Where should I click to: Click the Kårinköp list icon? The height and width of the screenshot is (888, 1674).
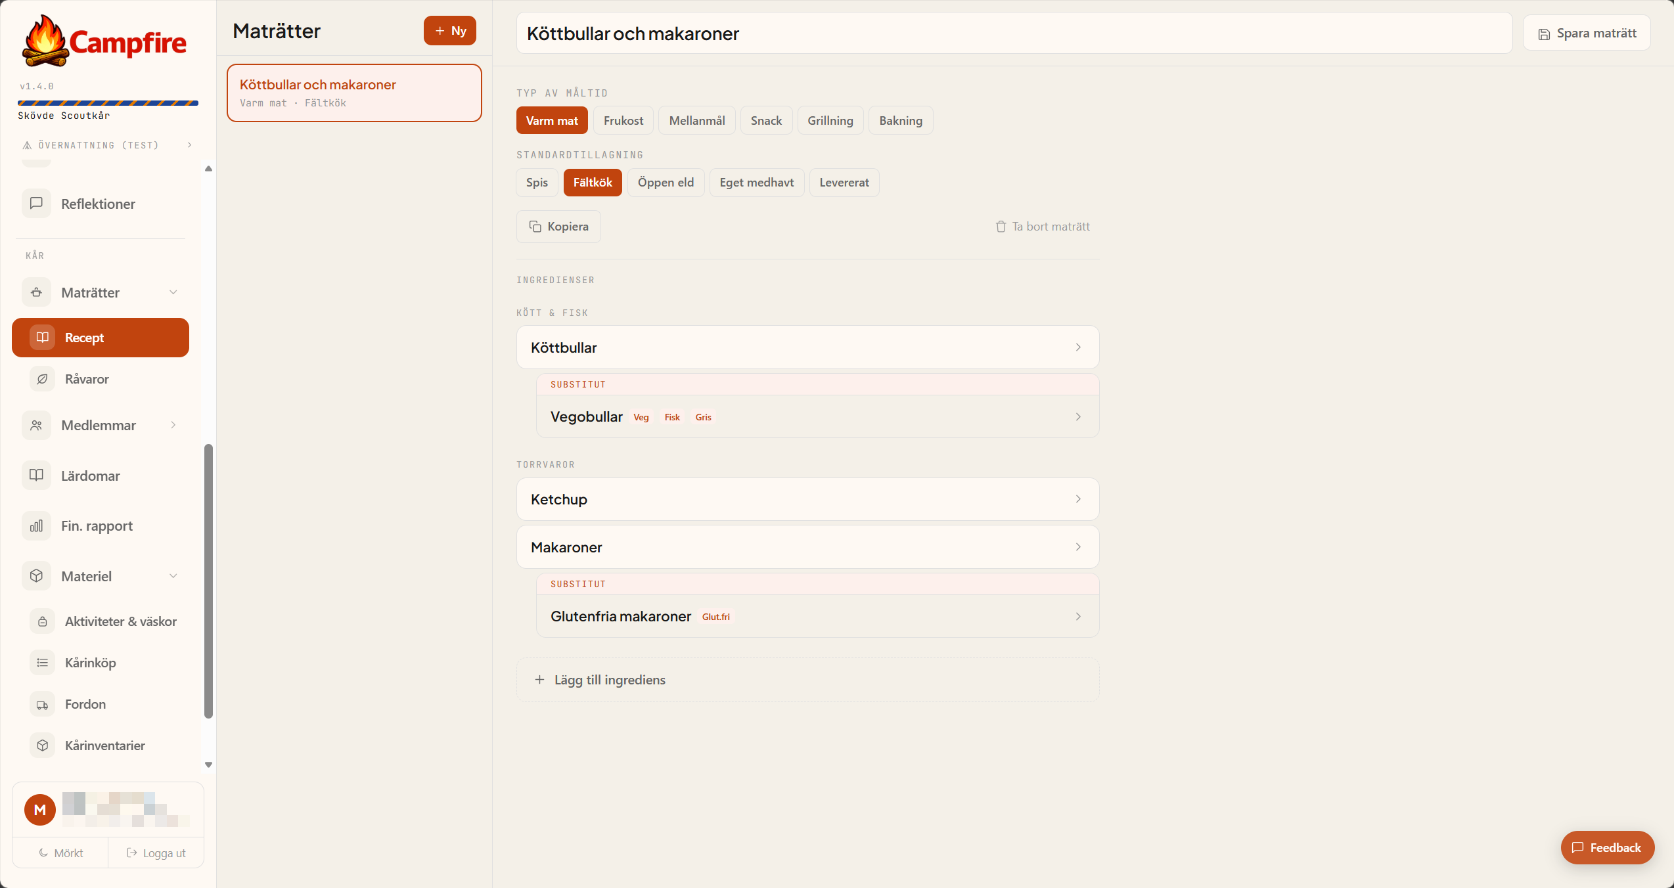point(42,663)
